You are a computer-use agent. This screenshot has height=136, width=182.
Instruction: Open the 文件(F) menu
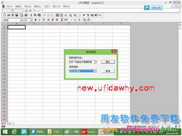9,6
